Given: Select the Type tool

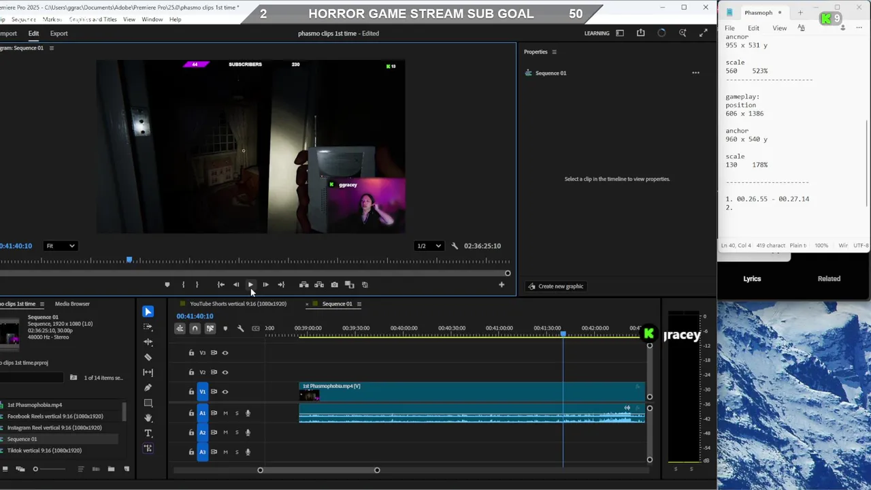Looking at the screenshot, I should pyautogui.click(x=148, y=433).
